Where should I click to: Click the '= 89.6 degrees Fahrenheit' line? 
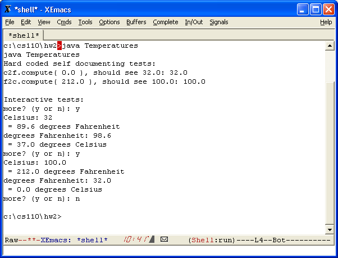(x=64, y=126)
